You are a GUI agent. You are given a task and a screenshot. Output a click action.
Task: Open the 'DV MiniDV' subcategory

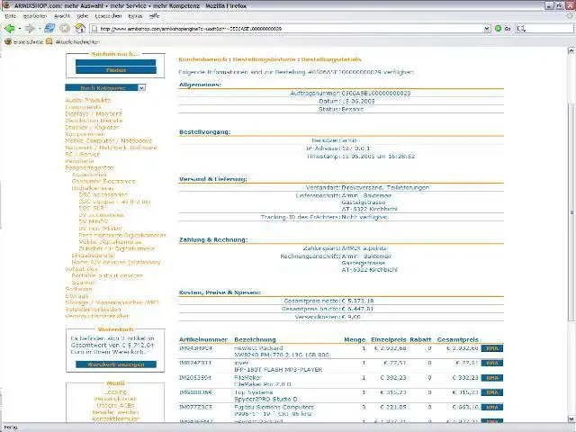point(94,221)
